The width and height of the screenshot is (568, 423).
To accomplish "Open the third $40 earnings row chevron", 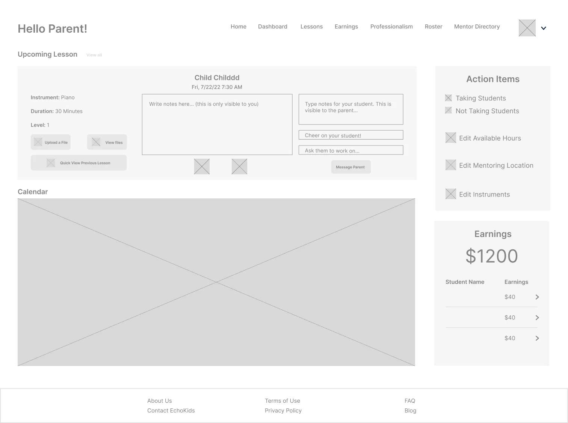I will [537, 338].
